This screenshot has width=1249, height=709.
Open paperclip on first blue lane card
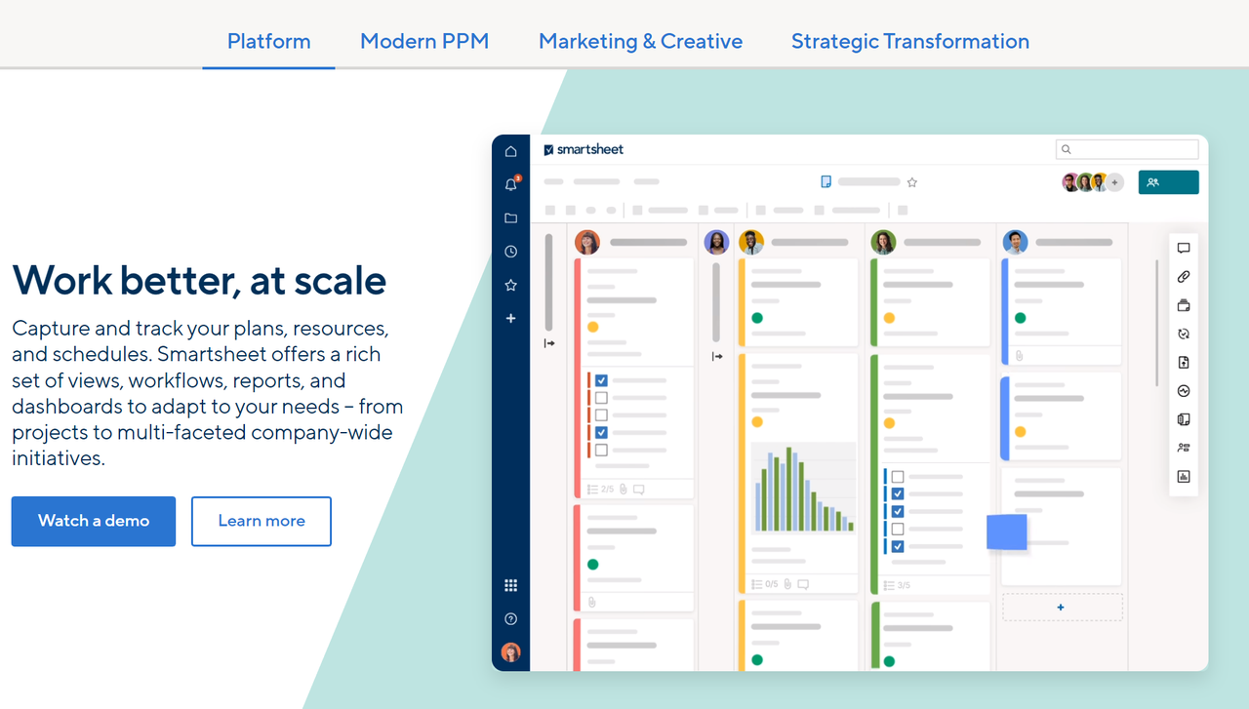[x=1019, y=356]
